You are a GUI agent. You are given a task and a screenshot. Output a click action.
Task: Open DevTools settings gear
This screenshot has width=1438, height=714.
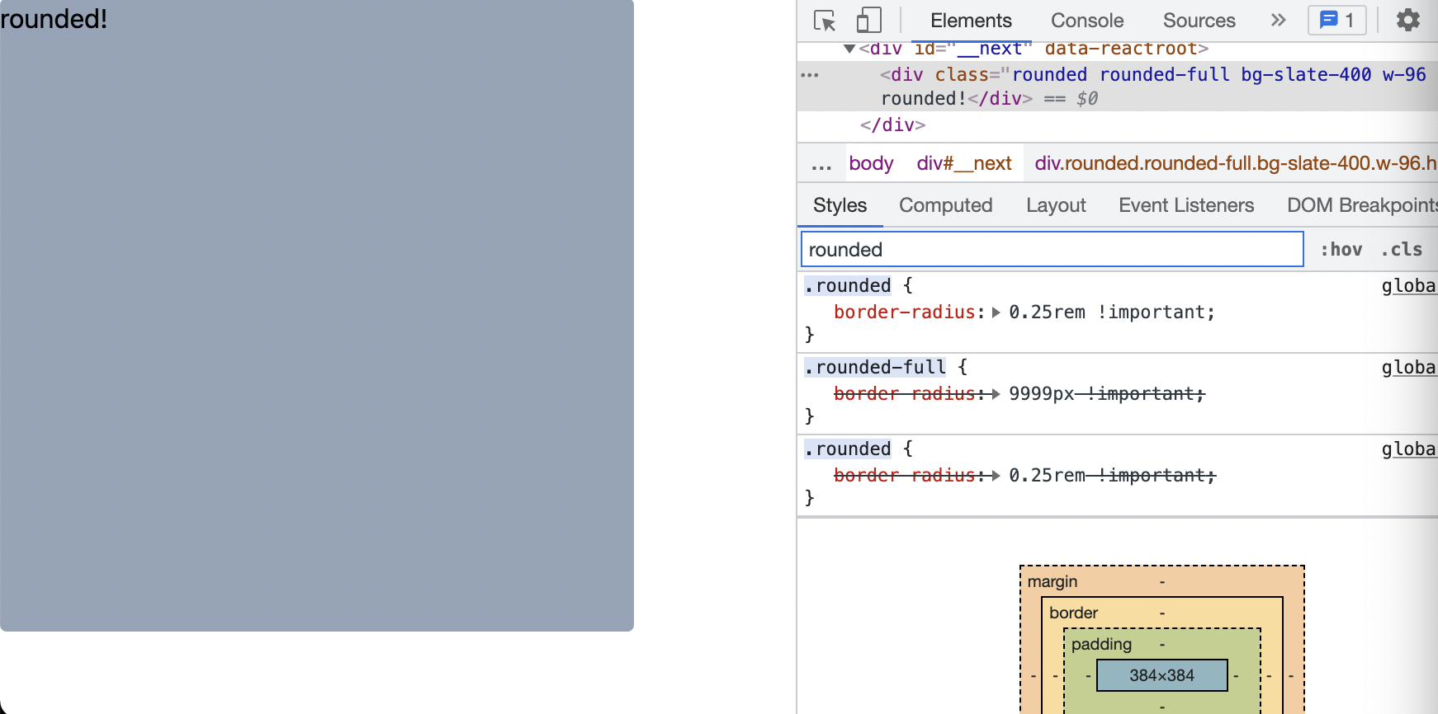[x=1407, y=20]
